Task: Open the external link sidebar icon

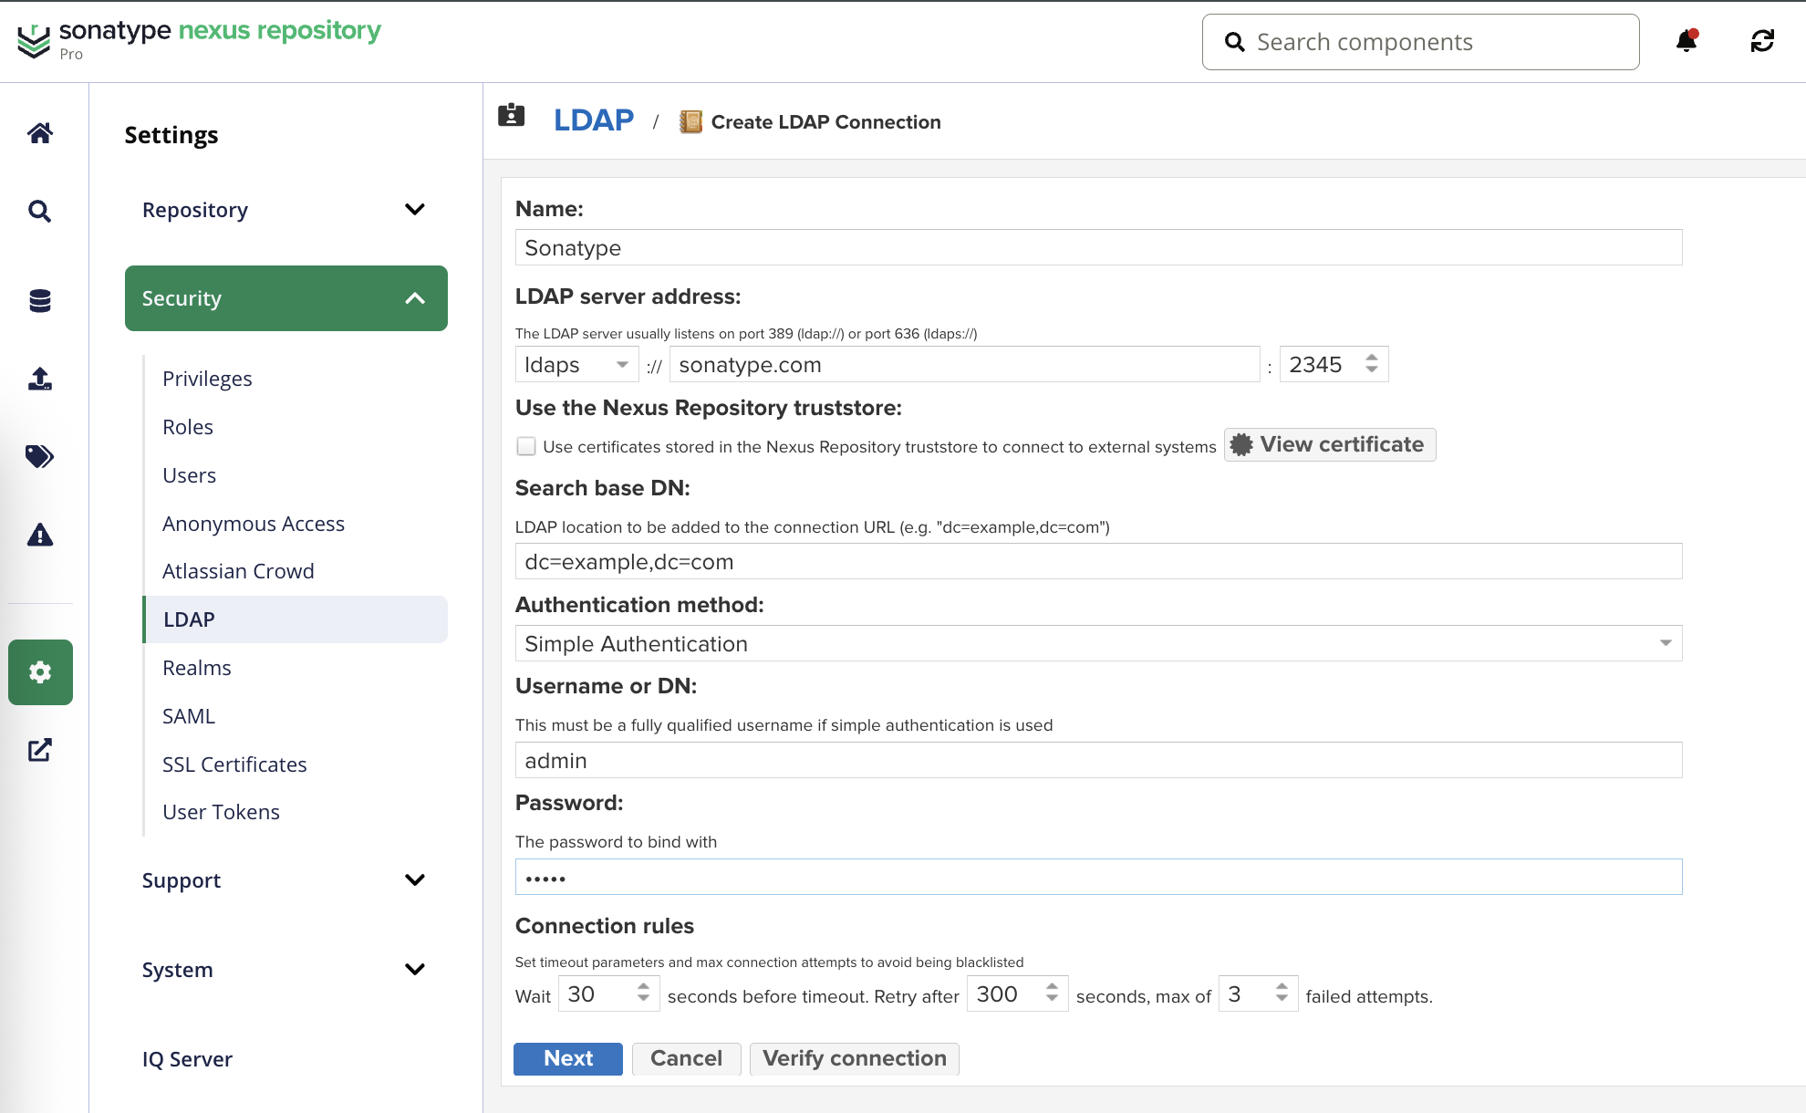Action: (40, 750)
